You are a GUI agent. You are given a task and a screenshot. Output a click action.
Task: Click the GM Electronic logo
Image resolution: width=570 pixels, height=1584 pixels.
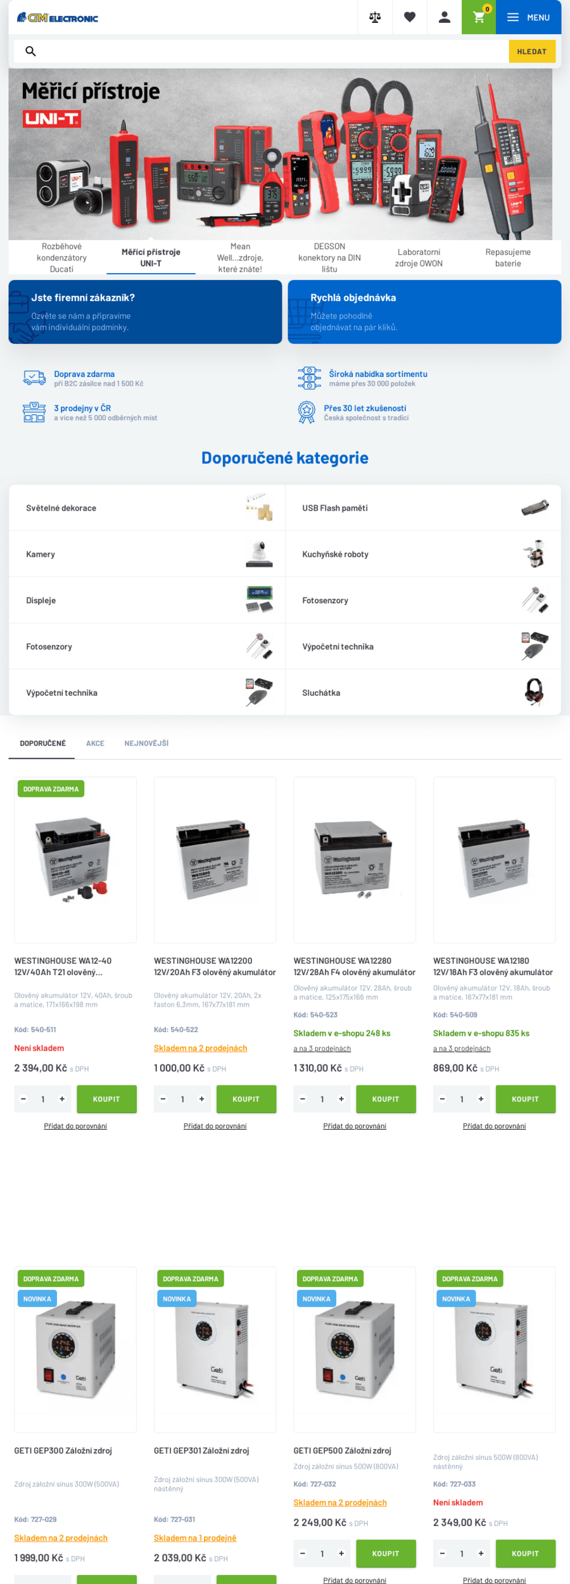tap(58, 18)
